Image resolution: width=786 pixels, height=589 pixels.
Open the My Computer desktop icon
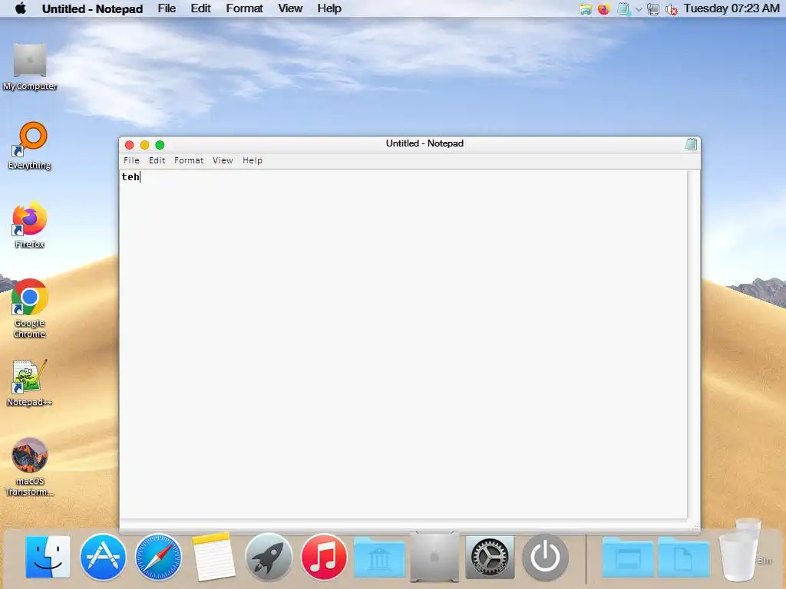pyautogui.click(x=30, y=67)
